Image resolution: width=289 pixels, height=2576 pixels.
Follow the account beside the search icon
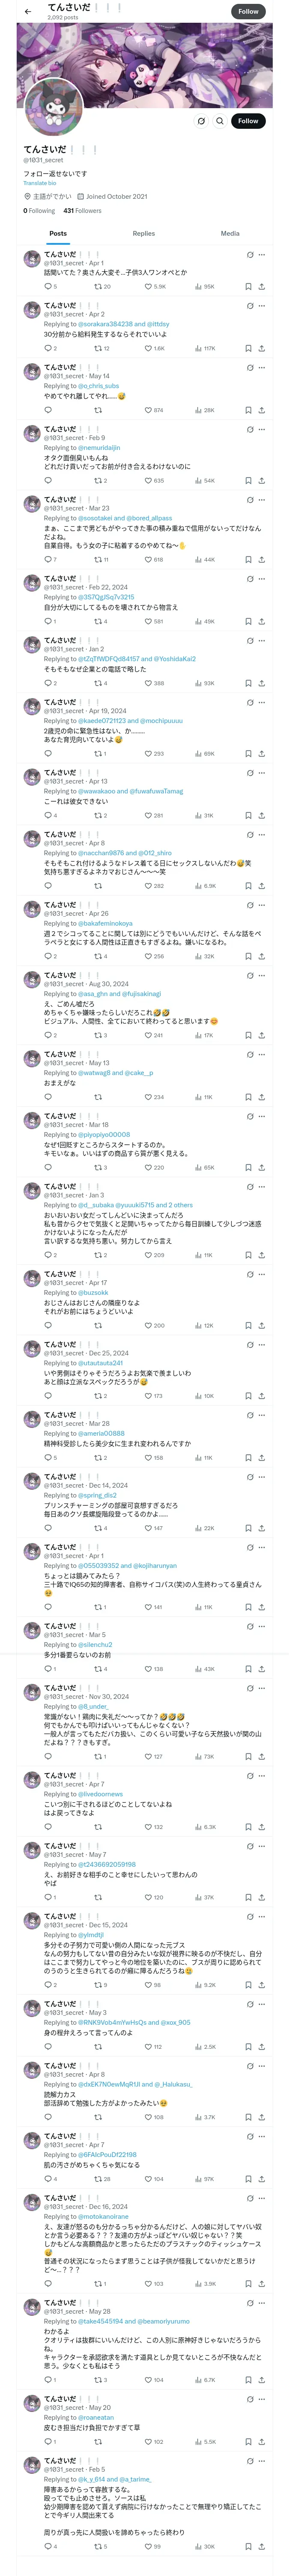pyautogui.click(x=248, y=121)
